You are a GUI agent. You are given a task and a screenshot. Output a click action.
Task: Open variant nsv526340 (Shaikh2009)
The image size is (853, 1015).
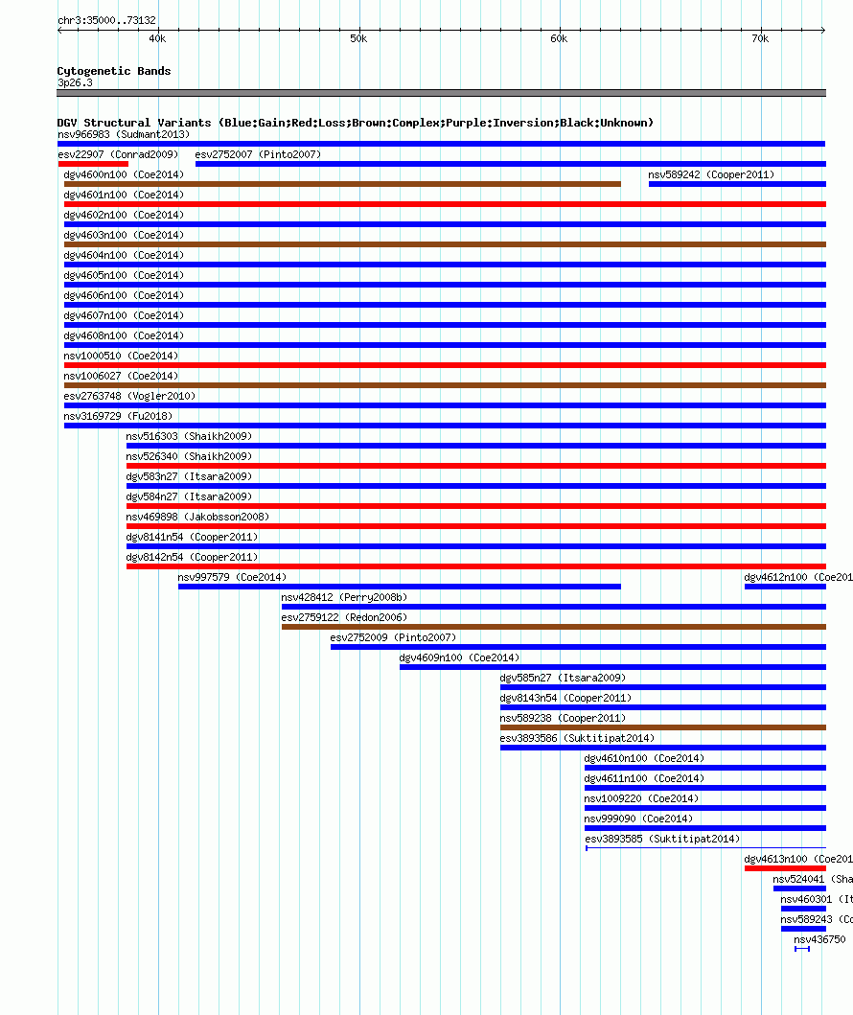click(189, 456)
